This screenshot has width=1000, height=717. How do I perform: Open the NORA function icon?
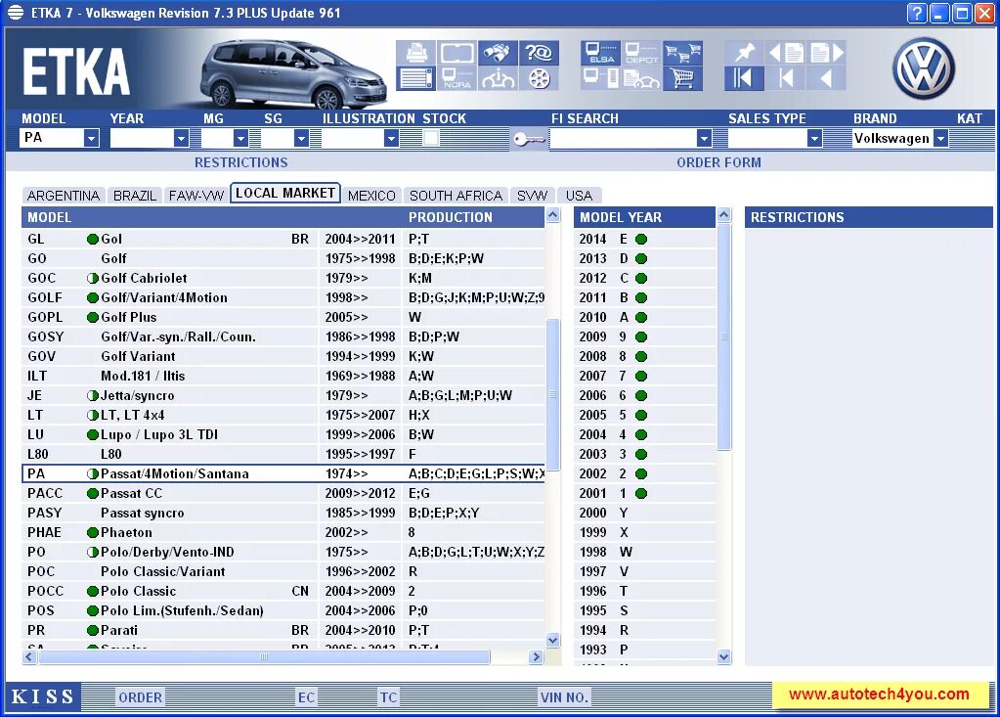[457, 78]
